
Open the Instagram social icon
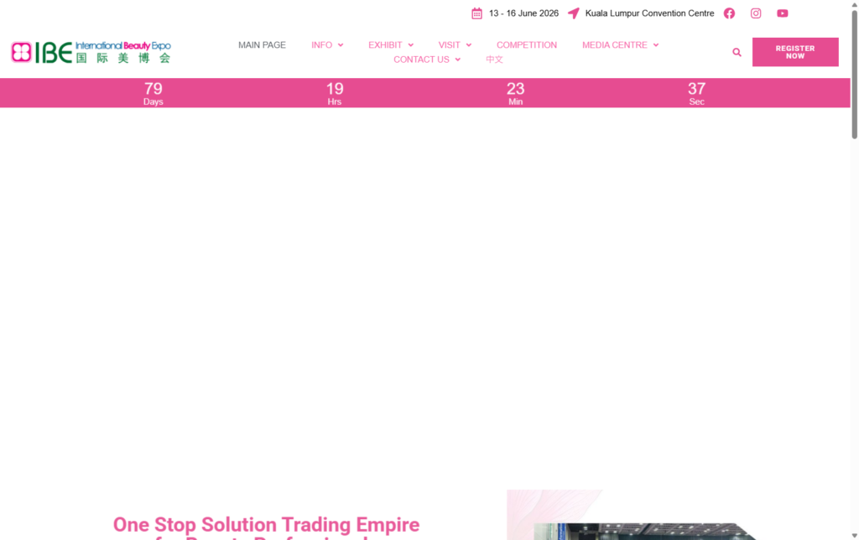click(x=756, y=13)
